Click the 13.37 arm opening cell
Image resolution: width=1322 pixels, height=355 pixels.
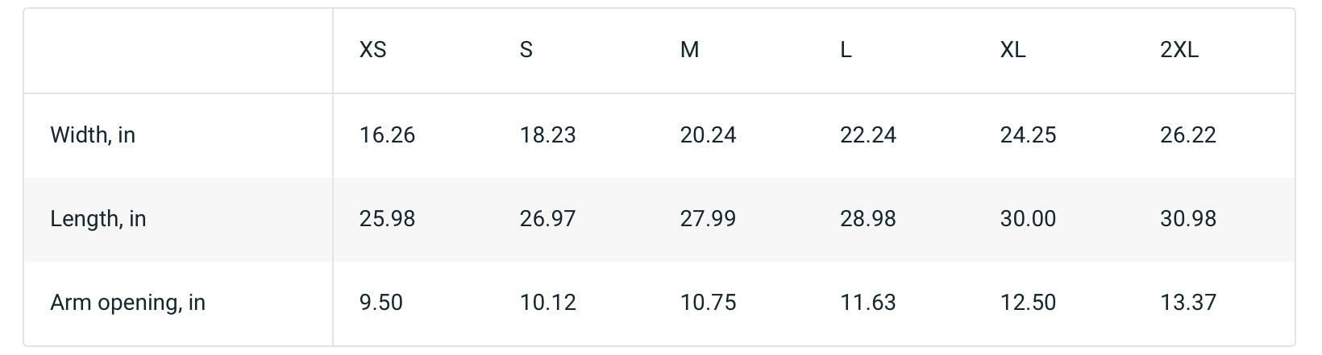[x=1188, y=303]
